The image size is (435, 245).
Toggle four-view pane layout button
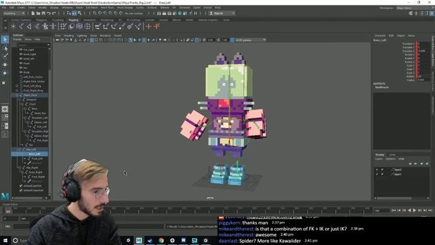click(5, 118)
